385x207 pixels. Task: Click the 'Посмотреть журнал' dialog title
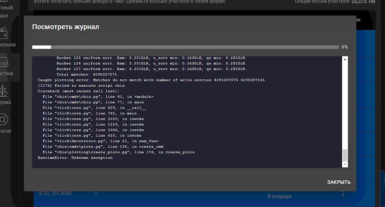[65, 27]
